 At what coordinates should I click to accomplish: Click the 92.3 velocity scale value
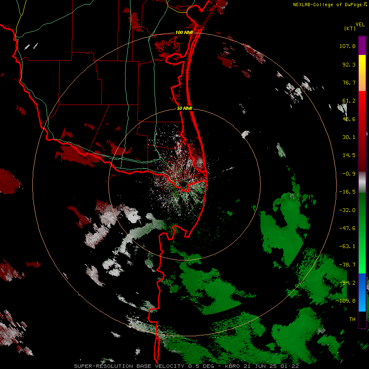pos(349,64)
